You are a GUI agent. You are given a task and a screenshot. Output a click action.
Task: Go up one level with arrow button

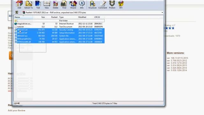pos(17,12)
